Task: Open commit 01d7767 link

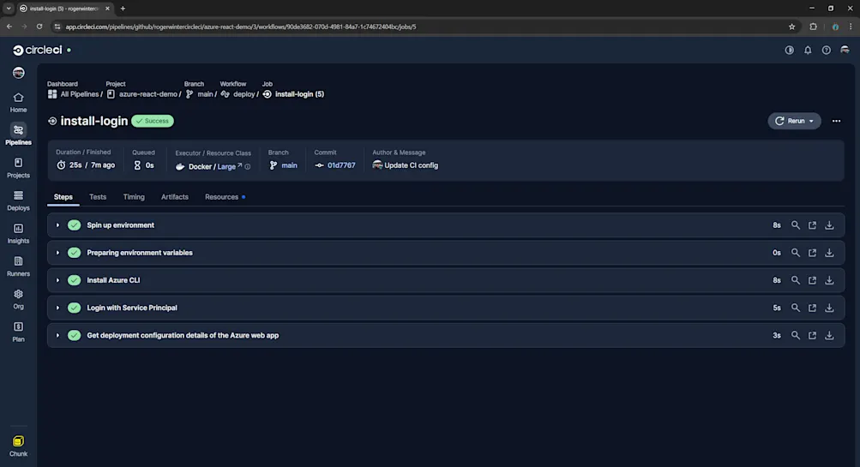Action: 341,165
